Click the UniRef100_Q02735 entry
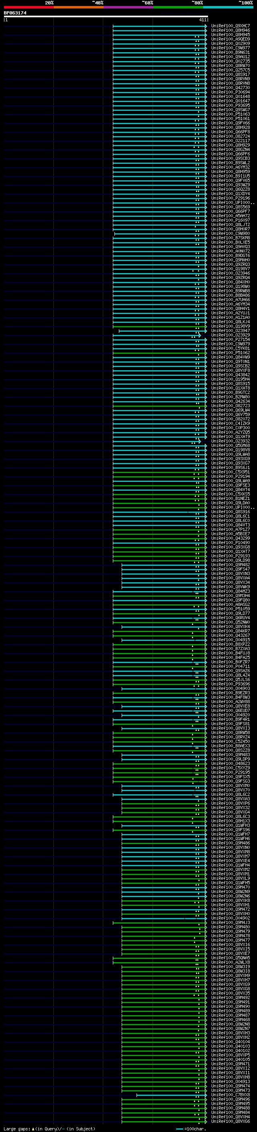This screenshot has height=1132, width=257. (x=230, y=61)
